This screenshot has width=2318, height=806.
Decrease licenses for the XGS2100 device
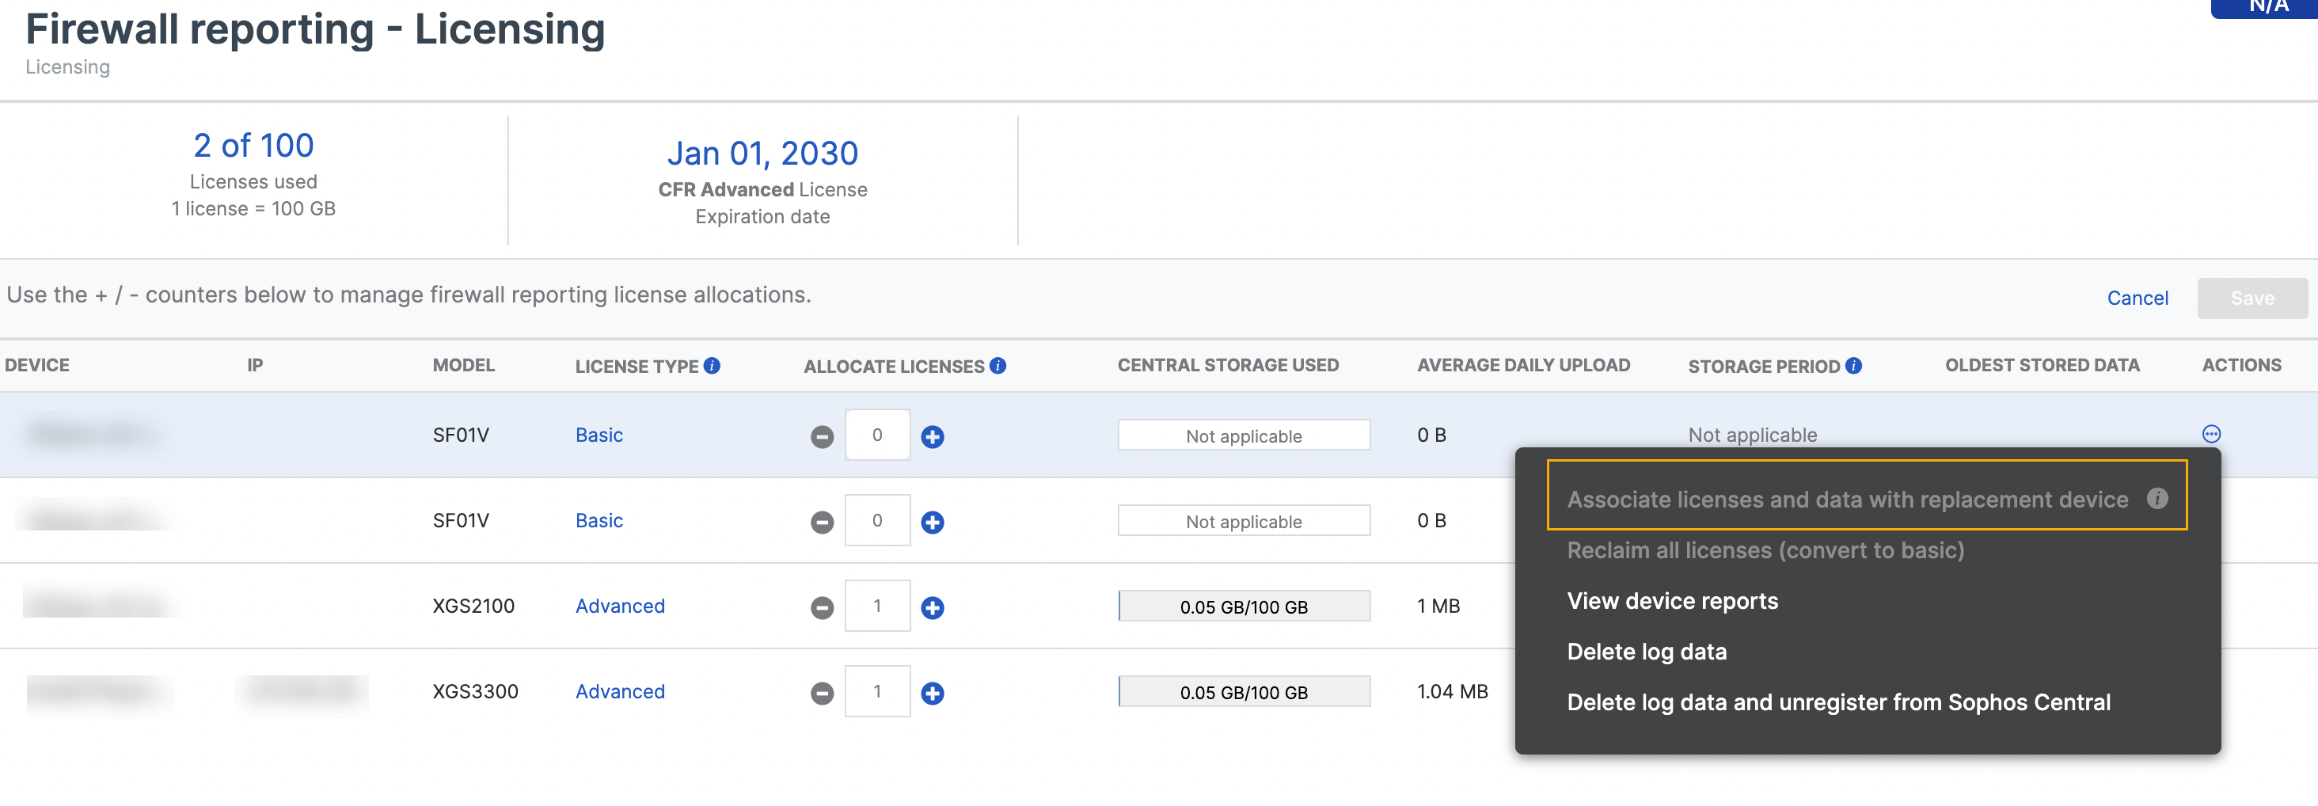822,607
